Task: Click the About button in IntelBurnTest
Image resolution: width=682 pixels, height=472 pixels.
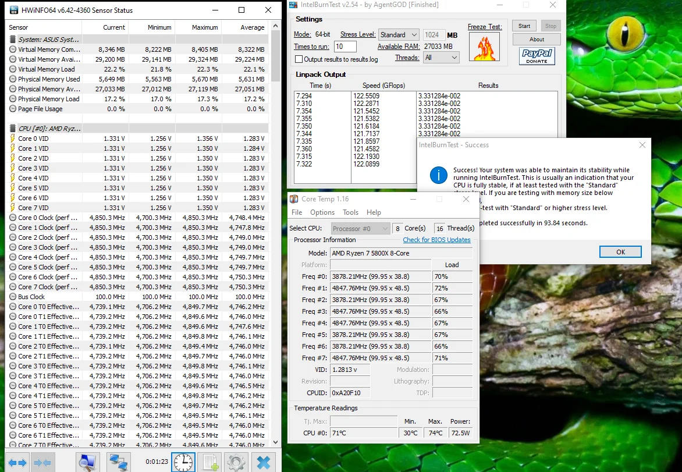Action: (537, 39)
